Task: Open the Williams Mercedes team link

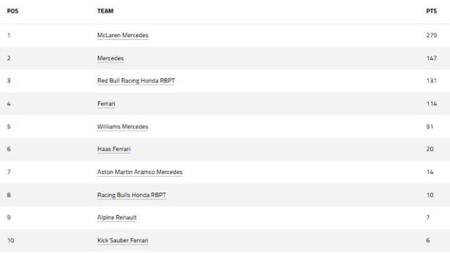Action: click(123, 126)
